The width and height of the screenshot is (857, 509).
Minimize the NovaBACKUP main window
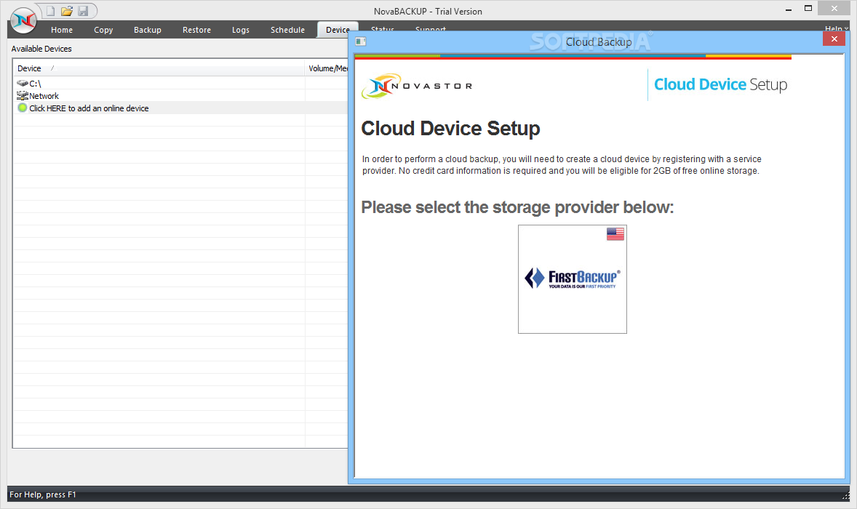pos(788,9)
